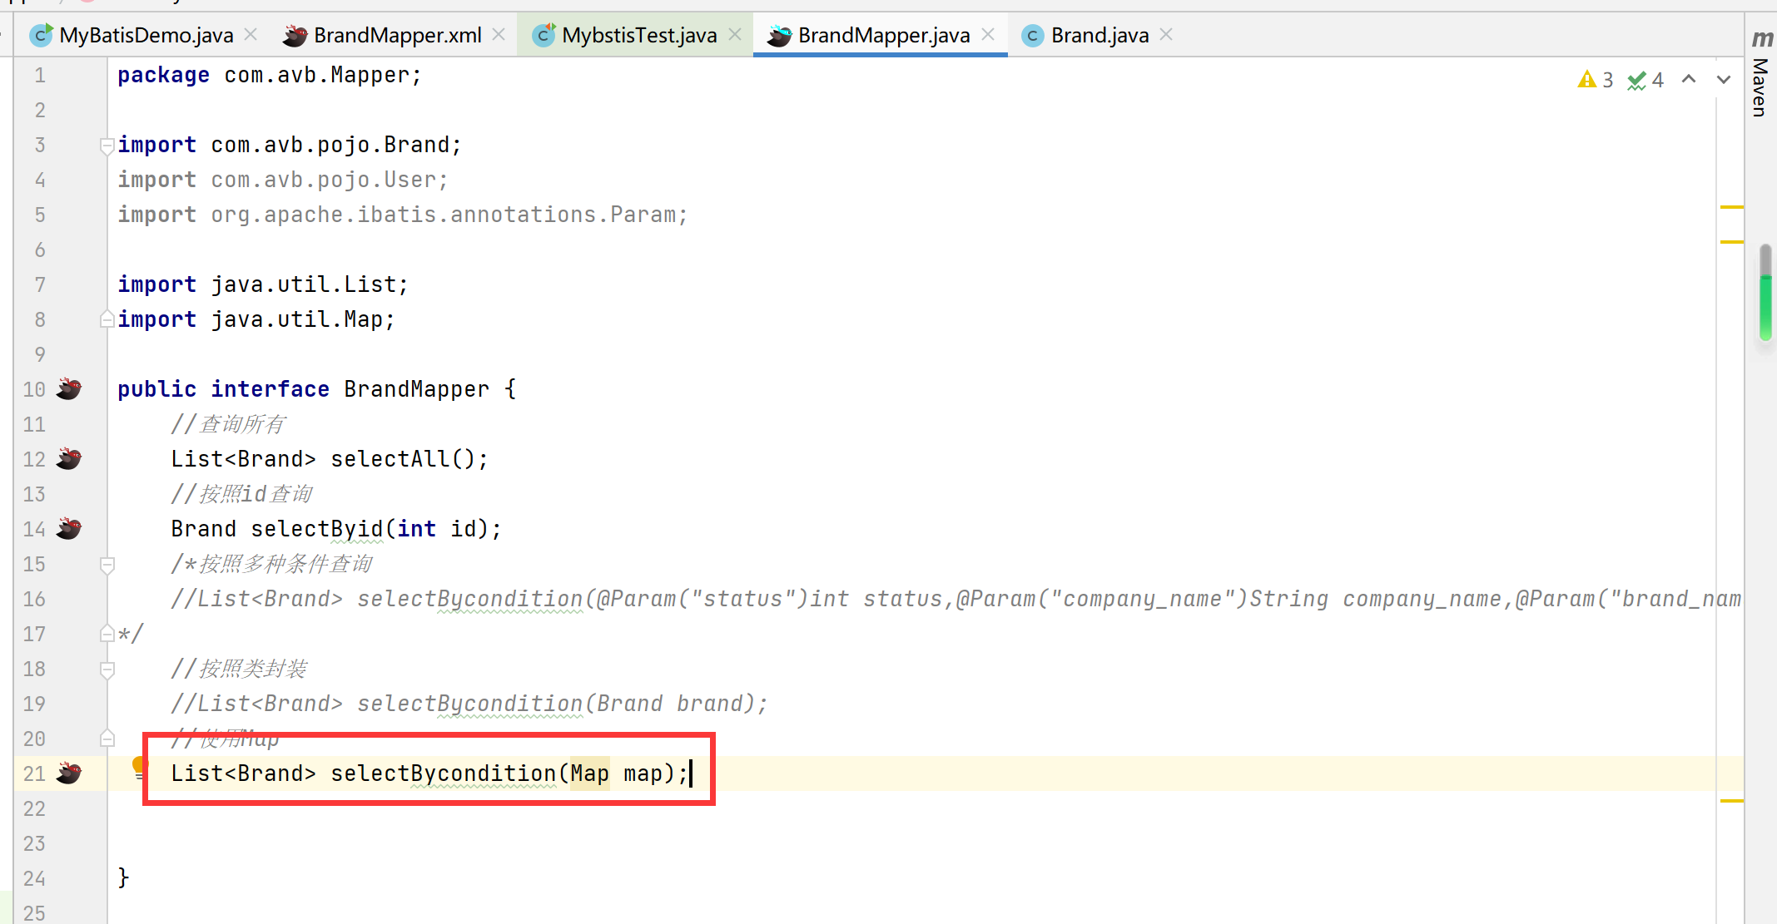Click the warnings count indicator icon

click(1587, 80)
